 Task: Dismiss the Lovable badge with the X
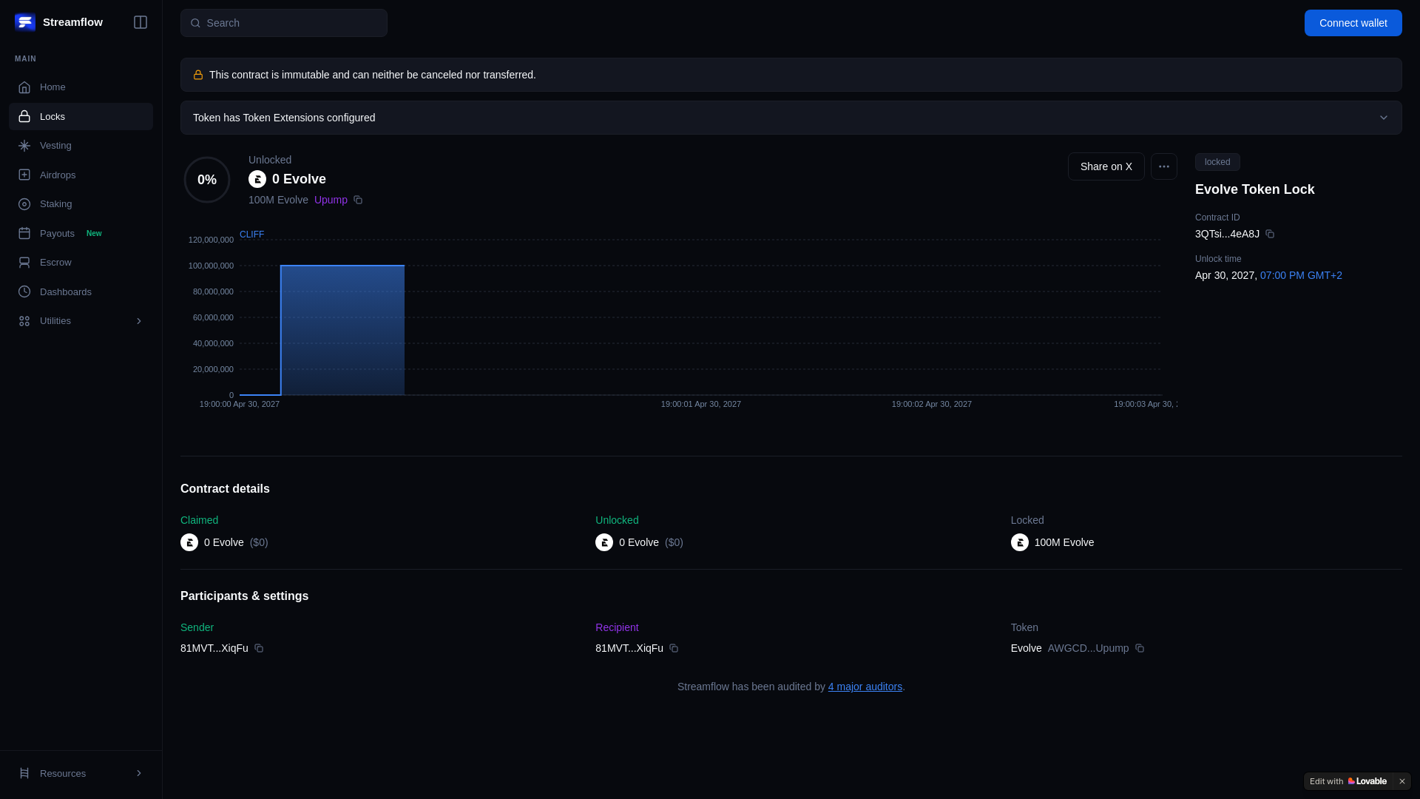(1402, 781)
